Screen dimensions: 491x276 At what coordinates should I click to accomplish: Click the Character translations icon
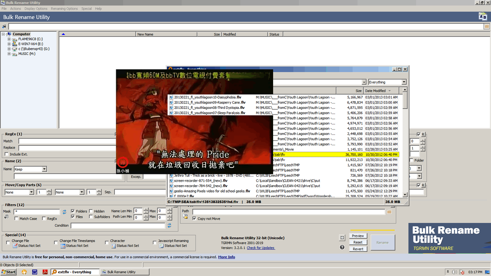(114, 246)
